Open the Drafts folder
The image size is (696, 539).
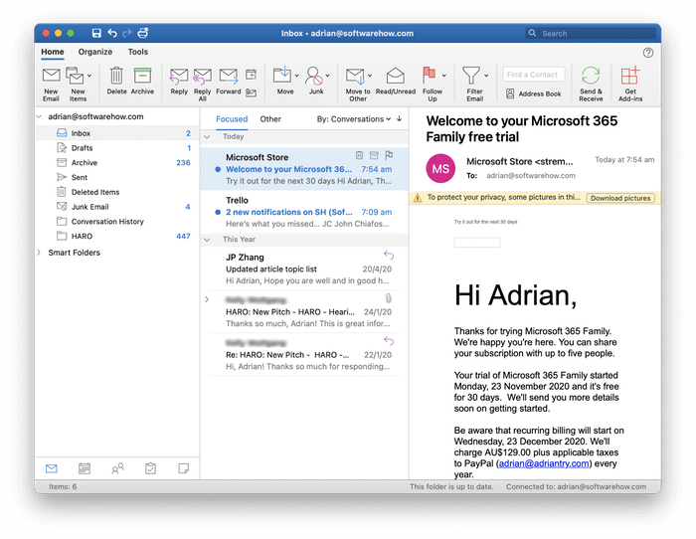tap(116, 148)
